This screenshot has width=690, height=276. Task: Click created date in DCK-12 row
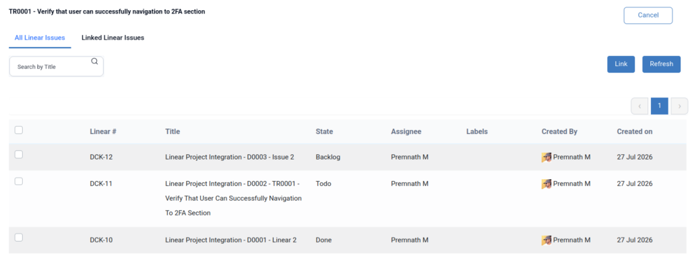pyautogui.click(x=635, y=157)
